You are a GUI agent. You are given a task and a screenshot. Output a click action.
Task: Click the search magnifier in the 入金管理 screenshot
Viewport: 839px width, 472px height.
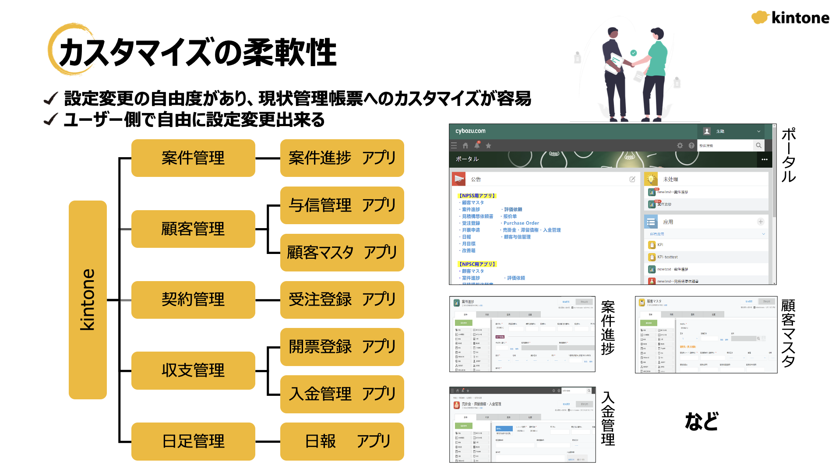589,390
